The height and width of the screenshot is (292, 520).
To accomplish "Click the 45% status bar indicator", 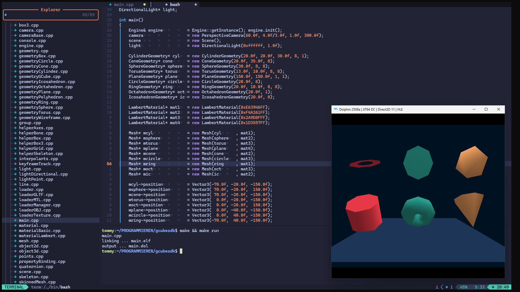I will (x=464, y=287).
